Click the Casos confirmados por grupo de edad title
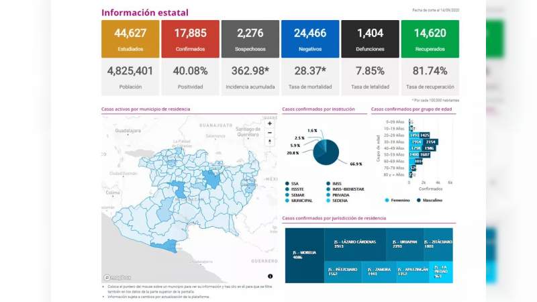 [x=411, y=109]
